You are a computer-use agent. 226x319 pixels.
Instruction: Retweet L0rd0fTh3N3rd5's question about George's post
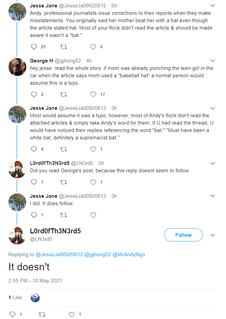click(64, 182)
